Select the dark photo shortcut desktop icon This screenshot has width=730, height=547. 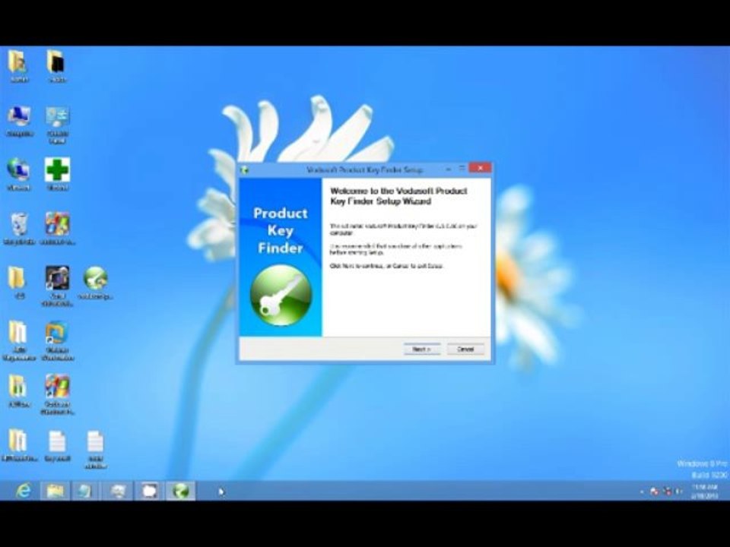tap(57, 286)
